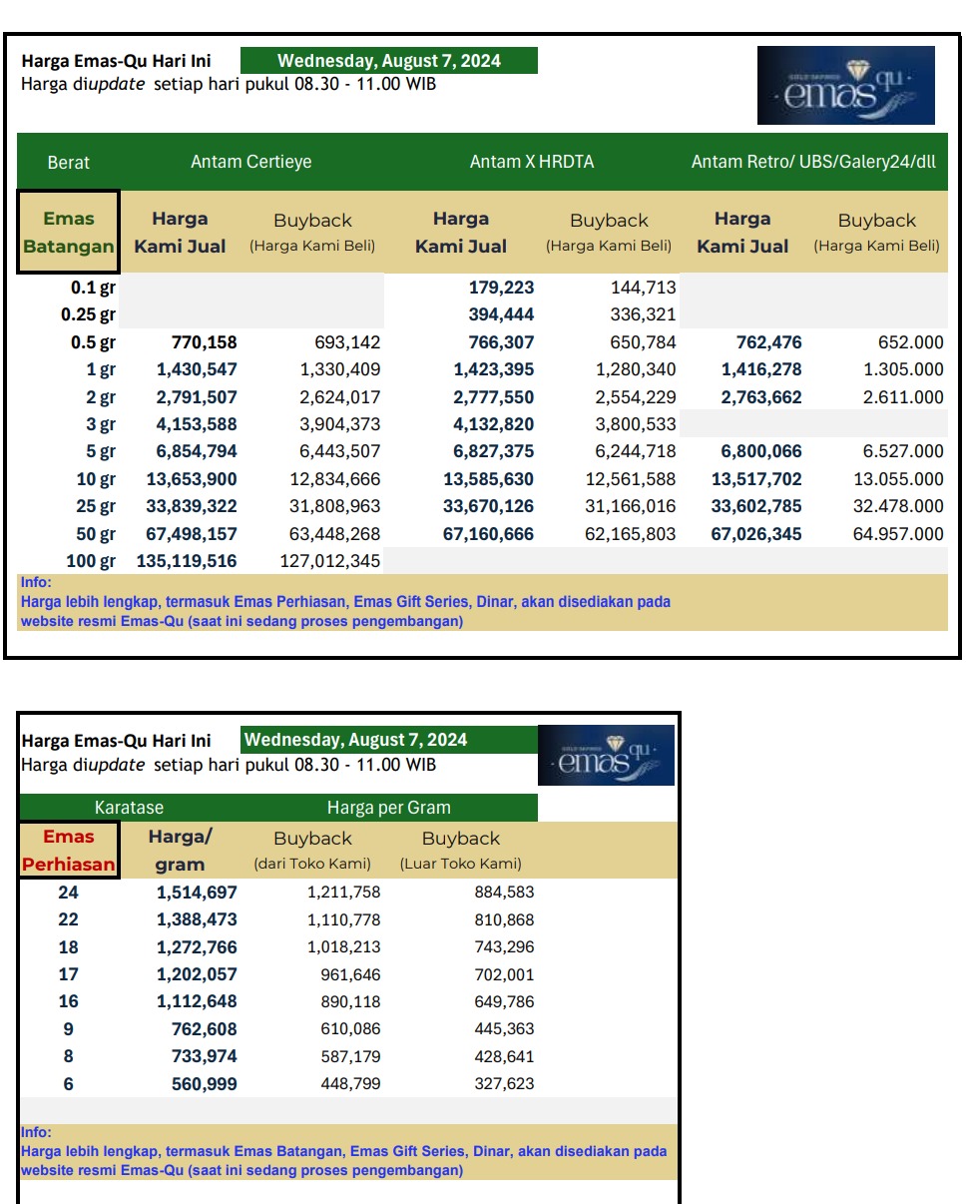
Task: Select the price 179,223 in the 0.1 gr row
Action: pyautogui.click(x=501, y=288)
